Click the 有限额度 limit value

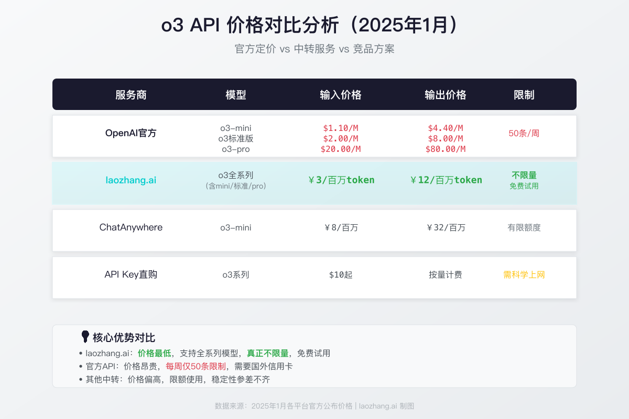524,227
